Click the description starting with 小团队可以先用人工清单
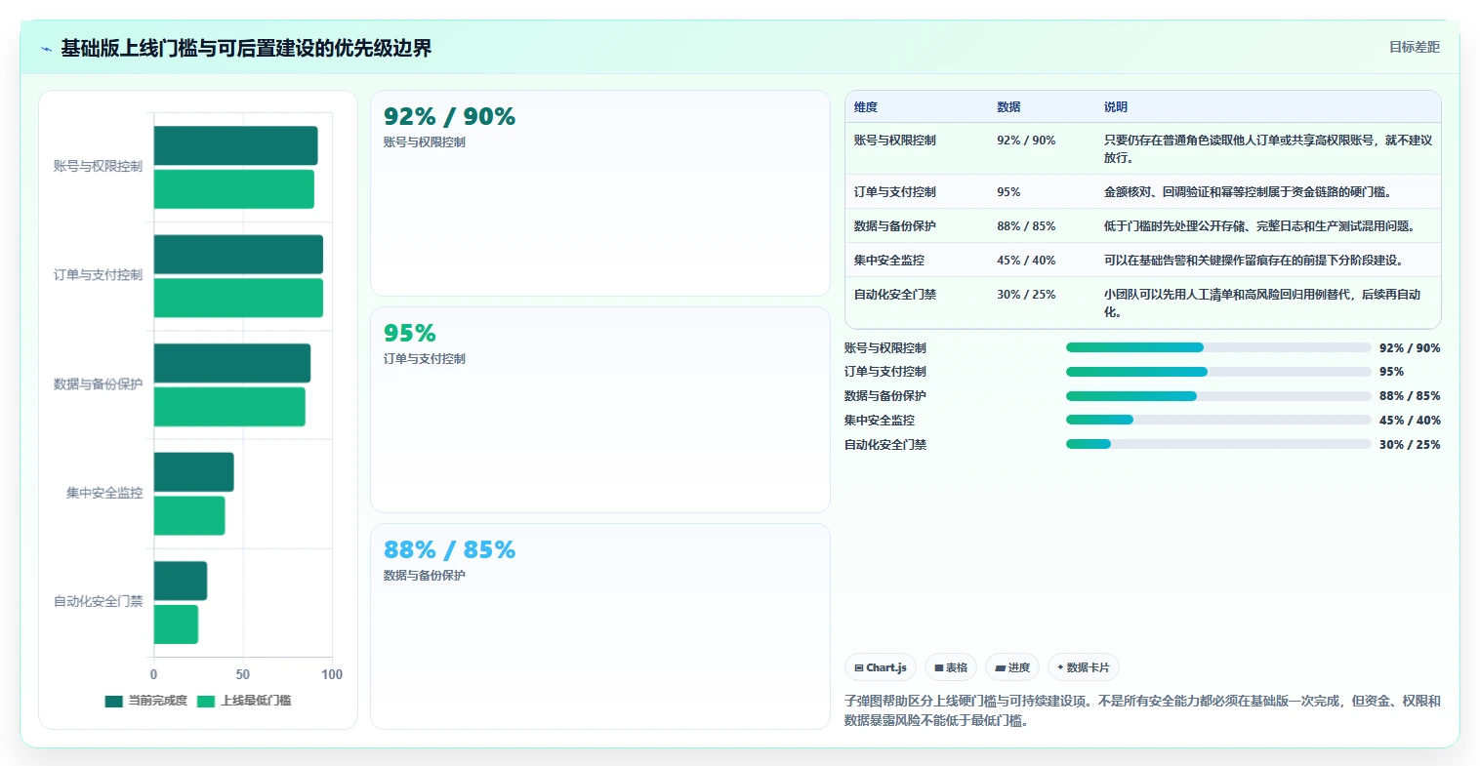Image resolution: width=1480 pixels, height=766 pixels. click(x=1262, y=303)
